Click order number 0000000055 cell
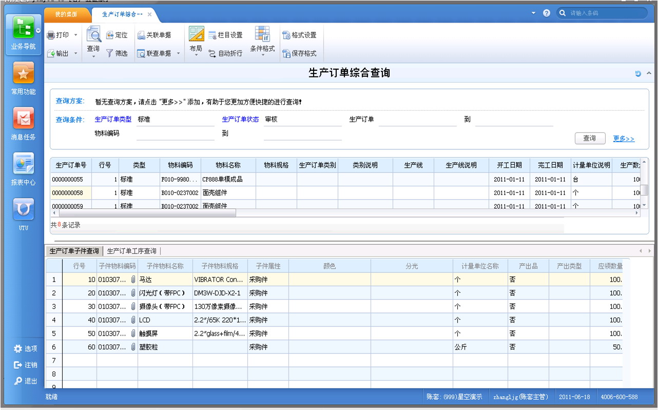This screenshot has height=410, width=658. (71, 180)
